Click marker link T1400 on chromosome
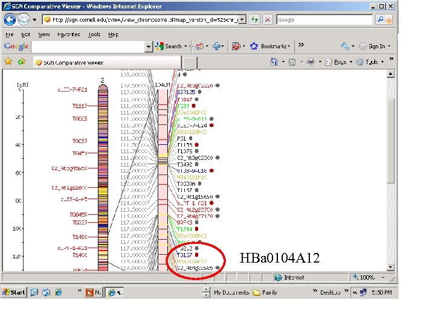This screenshot has height=326, width=435. [x=80, y=255]
